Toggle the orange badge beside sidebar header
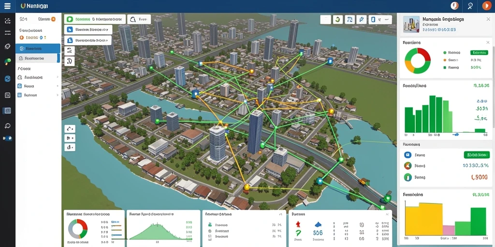Viewport: 495px width, 247px height. [53, 19]
